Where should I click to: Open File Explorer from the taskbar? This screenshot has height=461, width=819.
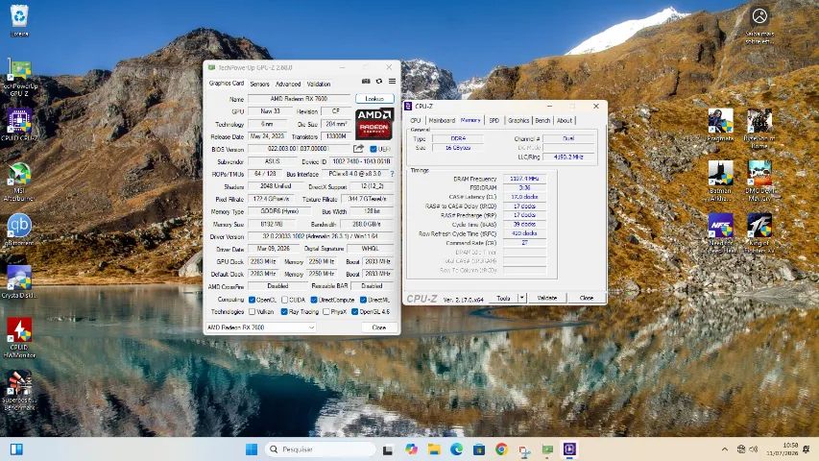click(434, 449)
